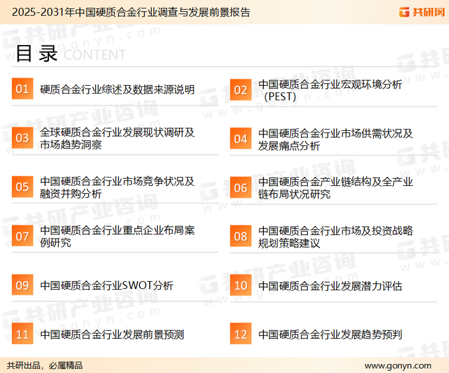
Task: Open chapter 全球硬质合金行业发展现状调研及市场趋势洞察
Action: pos(117,139)
